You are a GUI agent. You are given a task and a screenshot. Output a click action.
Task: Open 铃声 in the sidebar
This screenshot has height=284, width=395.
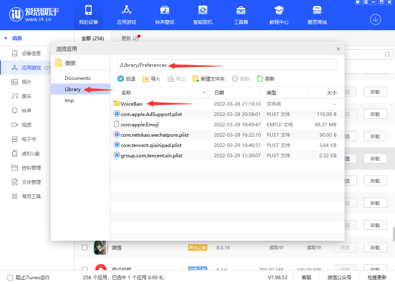pos(21,111)
